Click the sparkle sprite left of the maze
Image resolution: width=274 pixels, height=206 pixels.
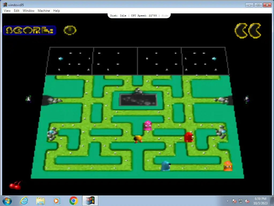(28, 99)
